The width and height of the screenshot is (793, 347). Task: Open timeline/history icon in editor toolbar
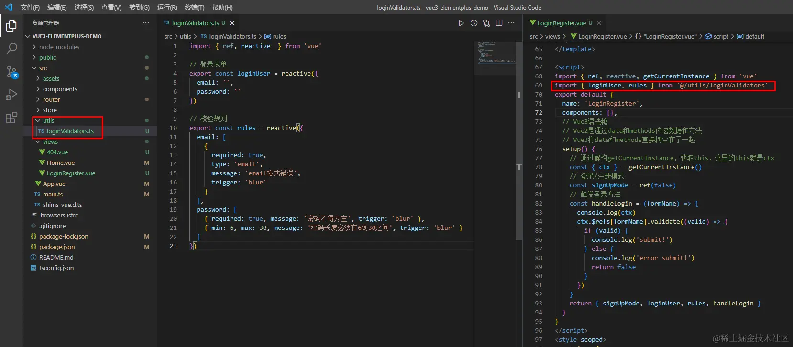pyautogui.click(x=474, y=23)
